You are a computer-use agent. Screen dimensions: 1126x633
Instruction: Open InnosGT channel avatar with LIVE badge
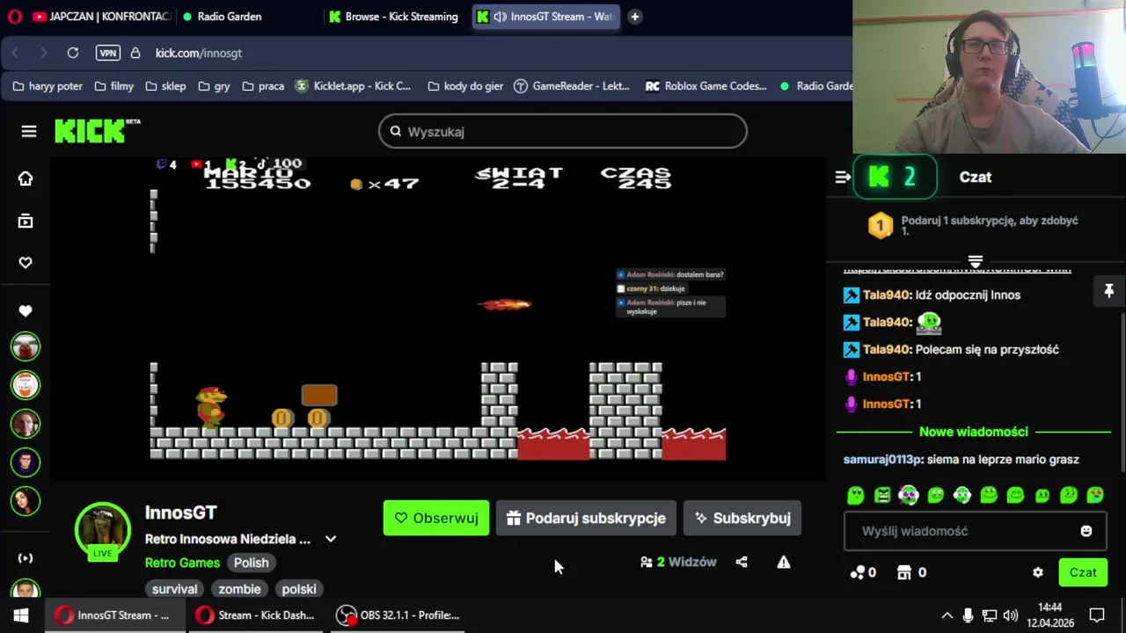click(x=103, y=531)
